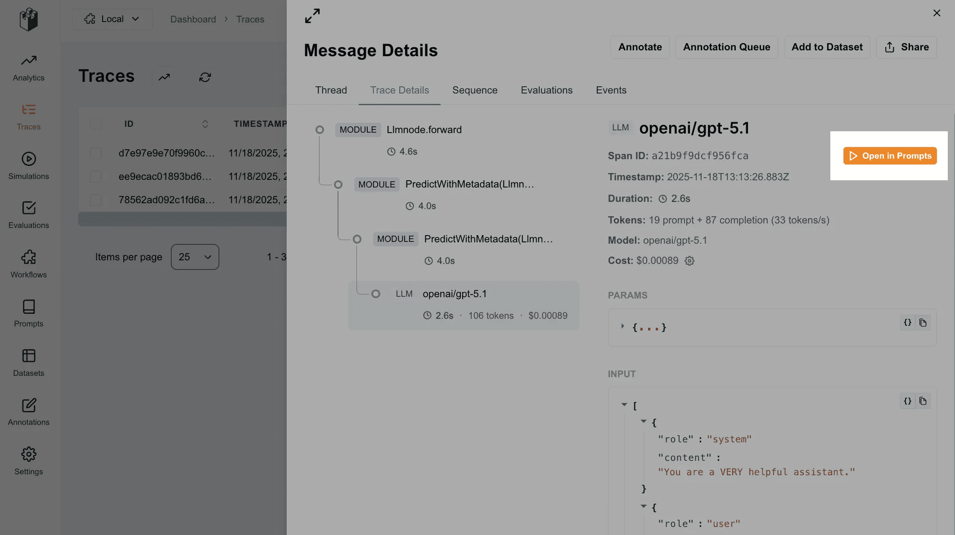This screenshot has height=535, width=955.
Task: Click Add to Dataset button
Action: pos(827,47)
